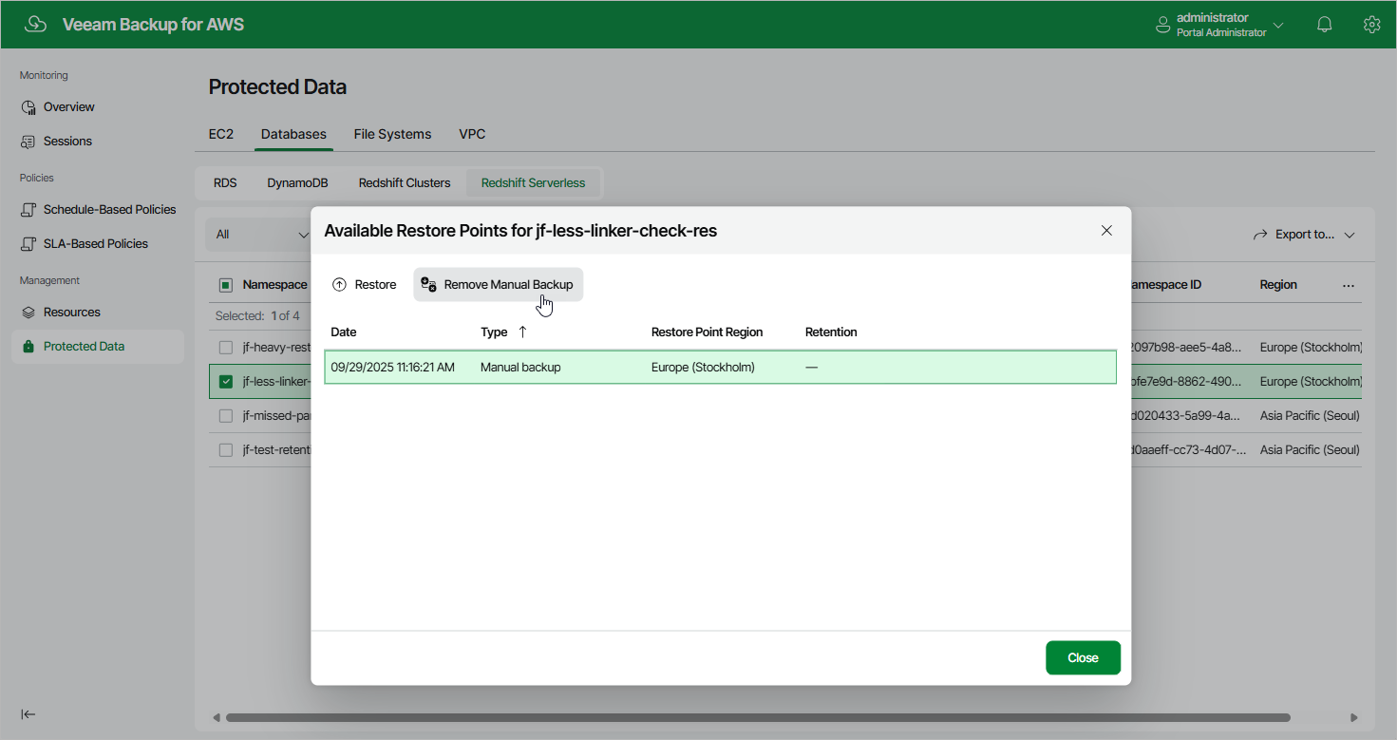Click Remove Manual Backup button text

[x=508, y=285]
